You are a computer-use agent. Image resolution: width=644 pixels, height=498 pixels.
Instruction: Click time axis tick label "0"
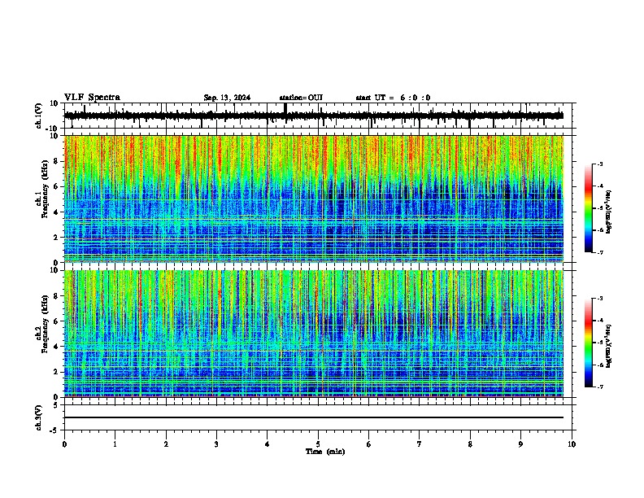[64, 444]
